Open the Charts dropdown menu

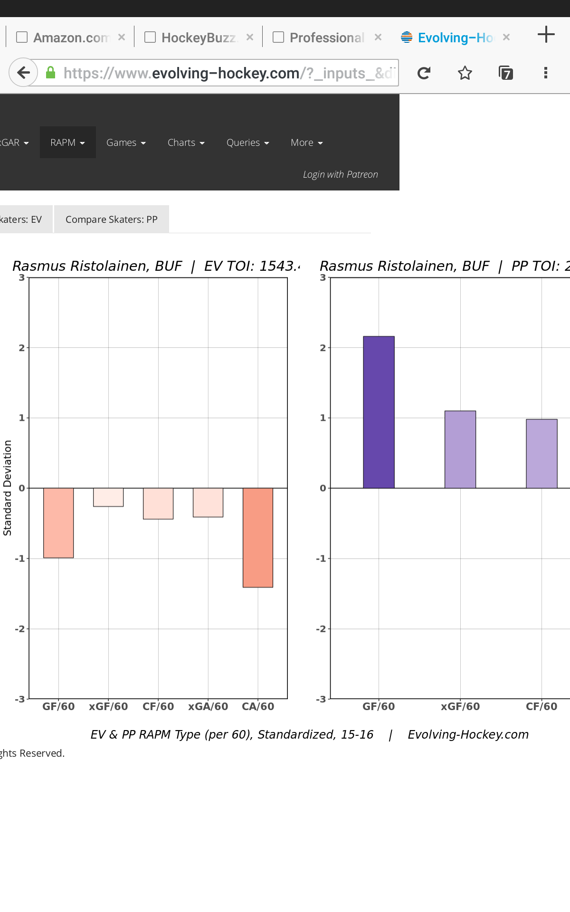pyautogui.click(x=186, y=142)
